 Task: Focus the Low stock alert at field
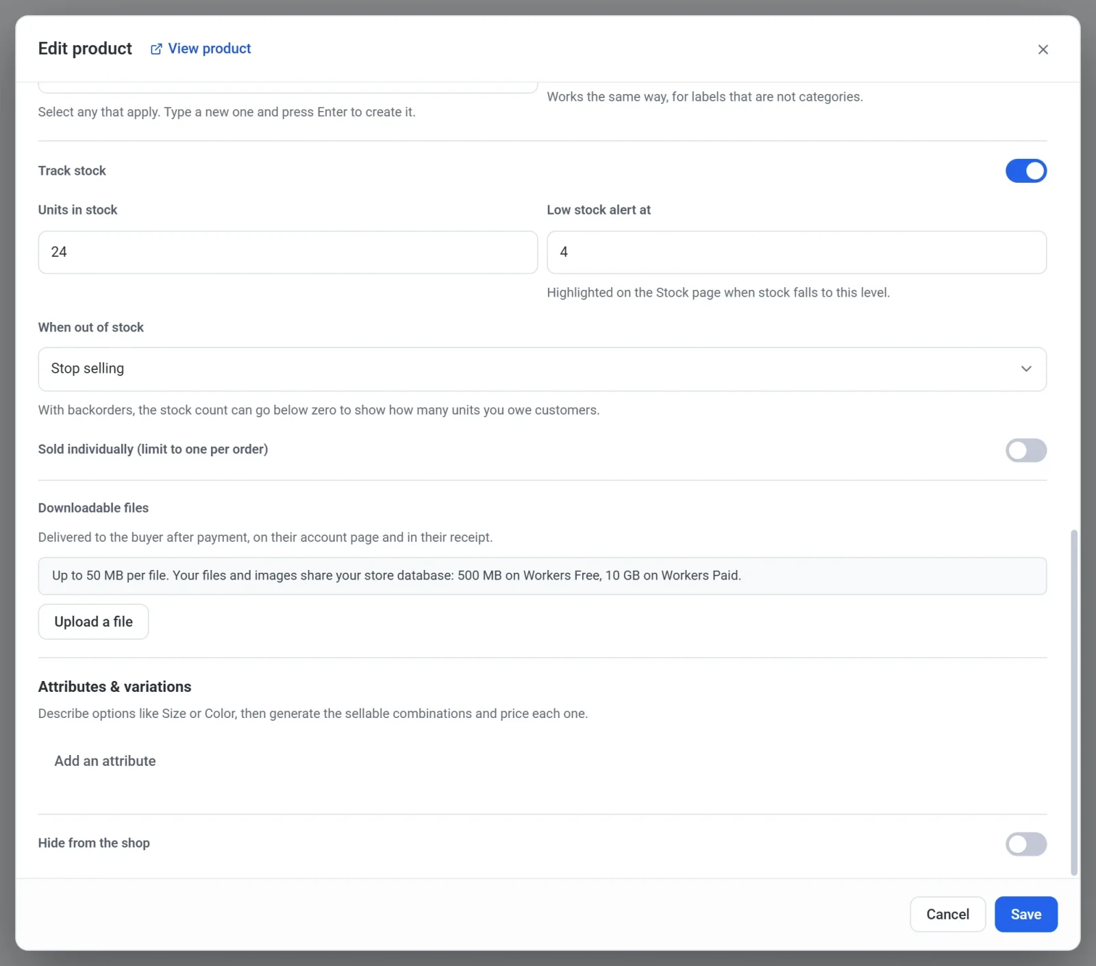[796, 252]
